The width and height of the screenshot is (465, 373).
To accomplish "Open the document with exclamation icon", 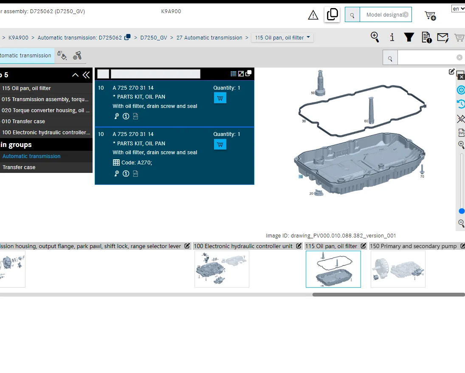I will pyautogui.click(x=426, y=38).
